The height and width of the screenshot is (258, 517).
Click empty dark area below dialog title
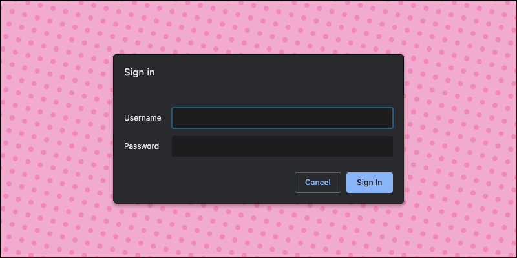258,92
